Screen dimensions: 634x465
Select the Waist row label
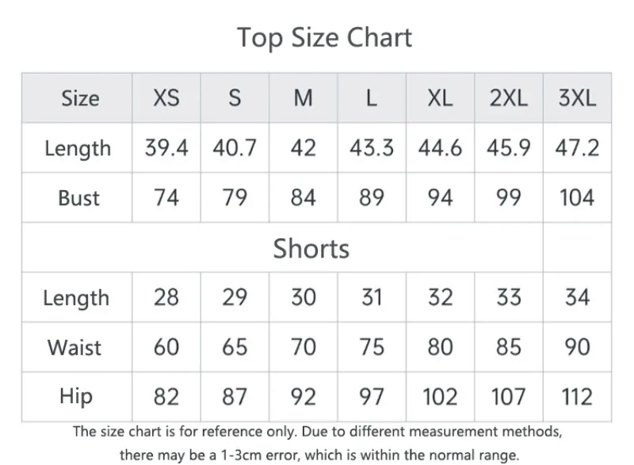74,347
